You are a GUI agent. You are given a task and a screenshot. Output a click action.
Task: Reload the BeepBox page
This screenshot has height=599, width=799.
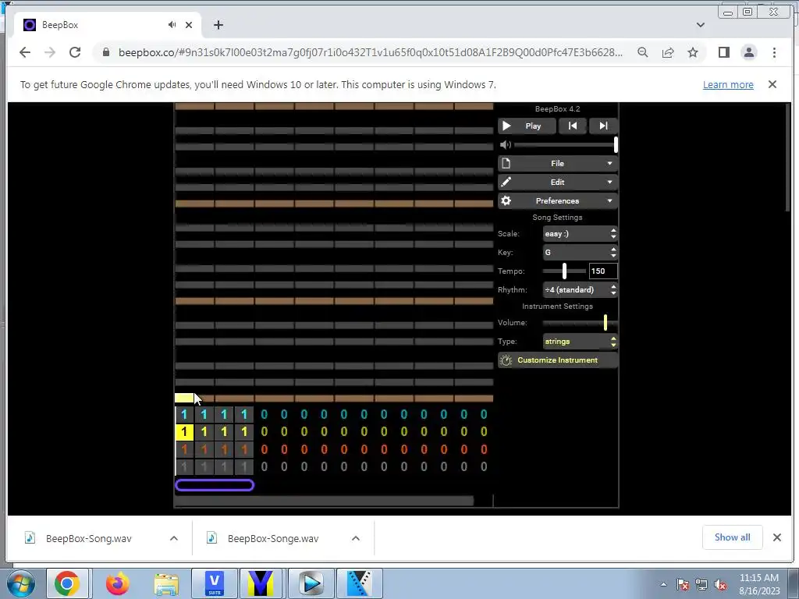pos(75,52)
